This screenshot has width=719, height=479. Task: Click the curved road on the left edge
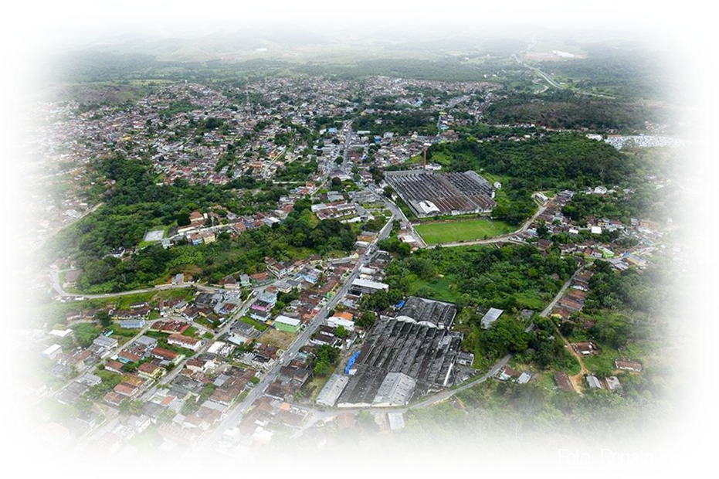58,284
